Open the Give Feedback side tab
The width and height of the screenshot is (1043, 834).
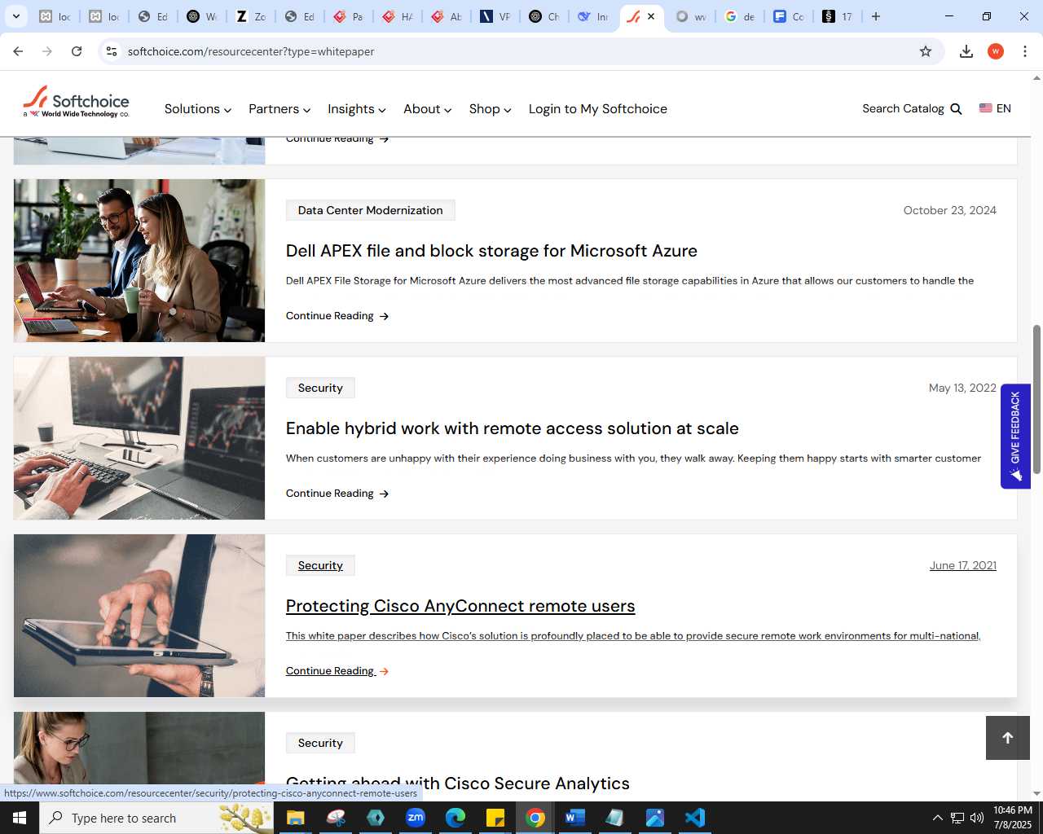point(1015,436)
